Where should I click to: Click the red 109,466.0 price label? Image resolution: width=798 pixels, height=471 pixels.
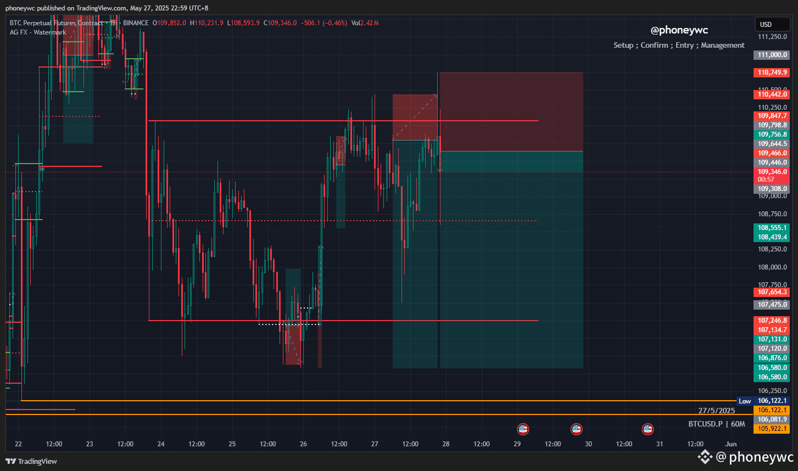(772, 153)
